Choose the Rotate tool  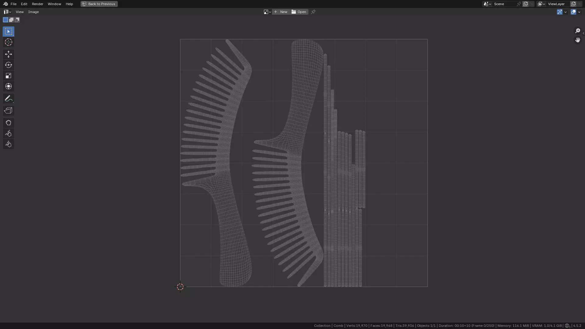pyautogui.click(x=9, y=65)
